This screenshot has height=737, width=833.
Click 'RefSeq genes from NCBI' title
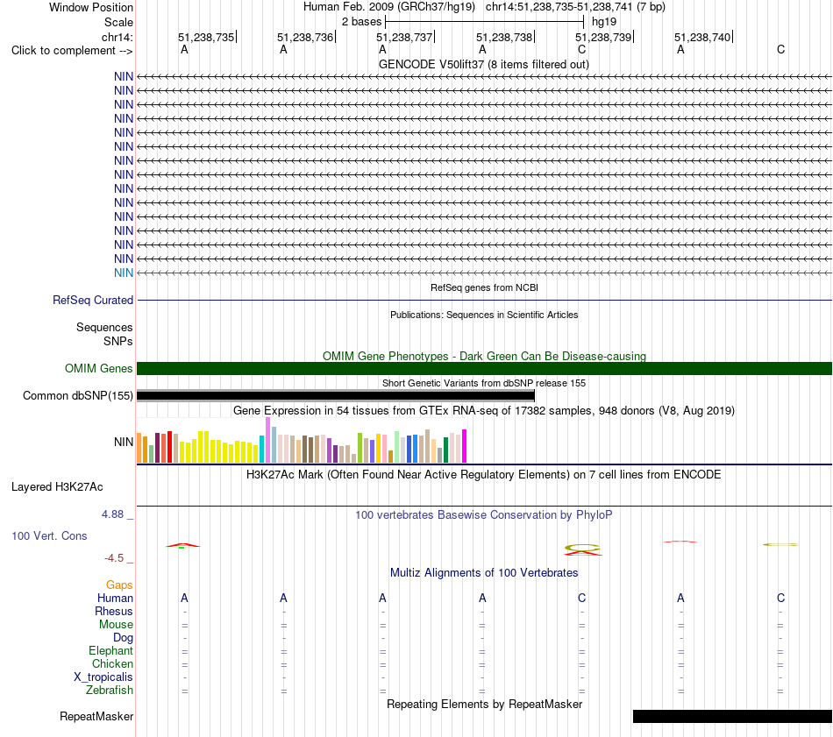(484, 287)
